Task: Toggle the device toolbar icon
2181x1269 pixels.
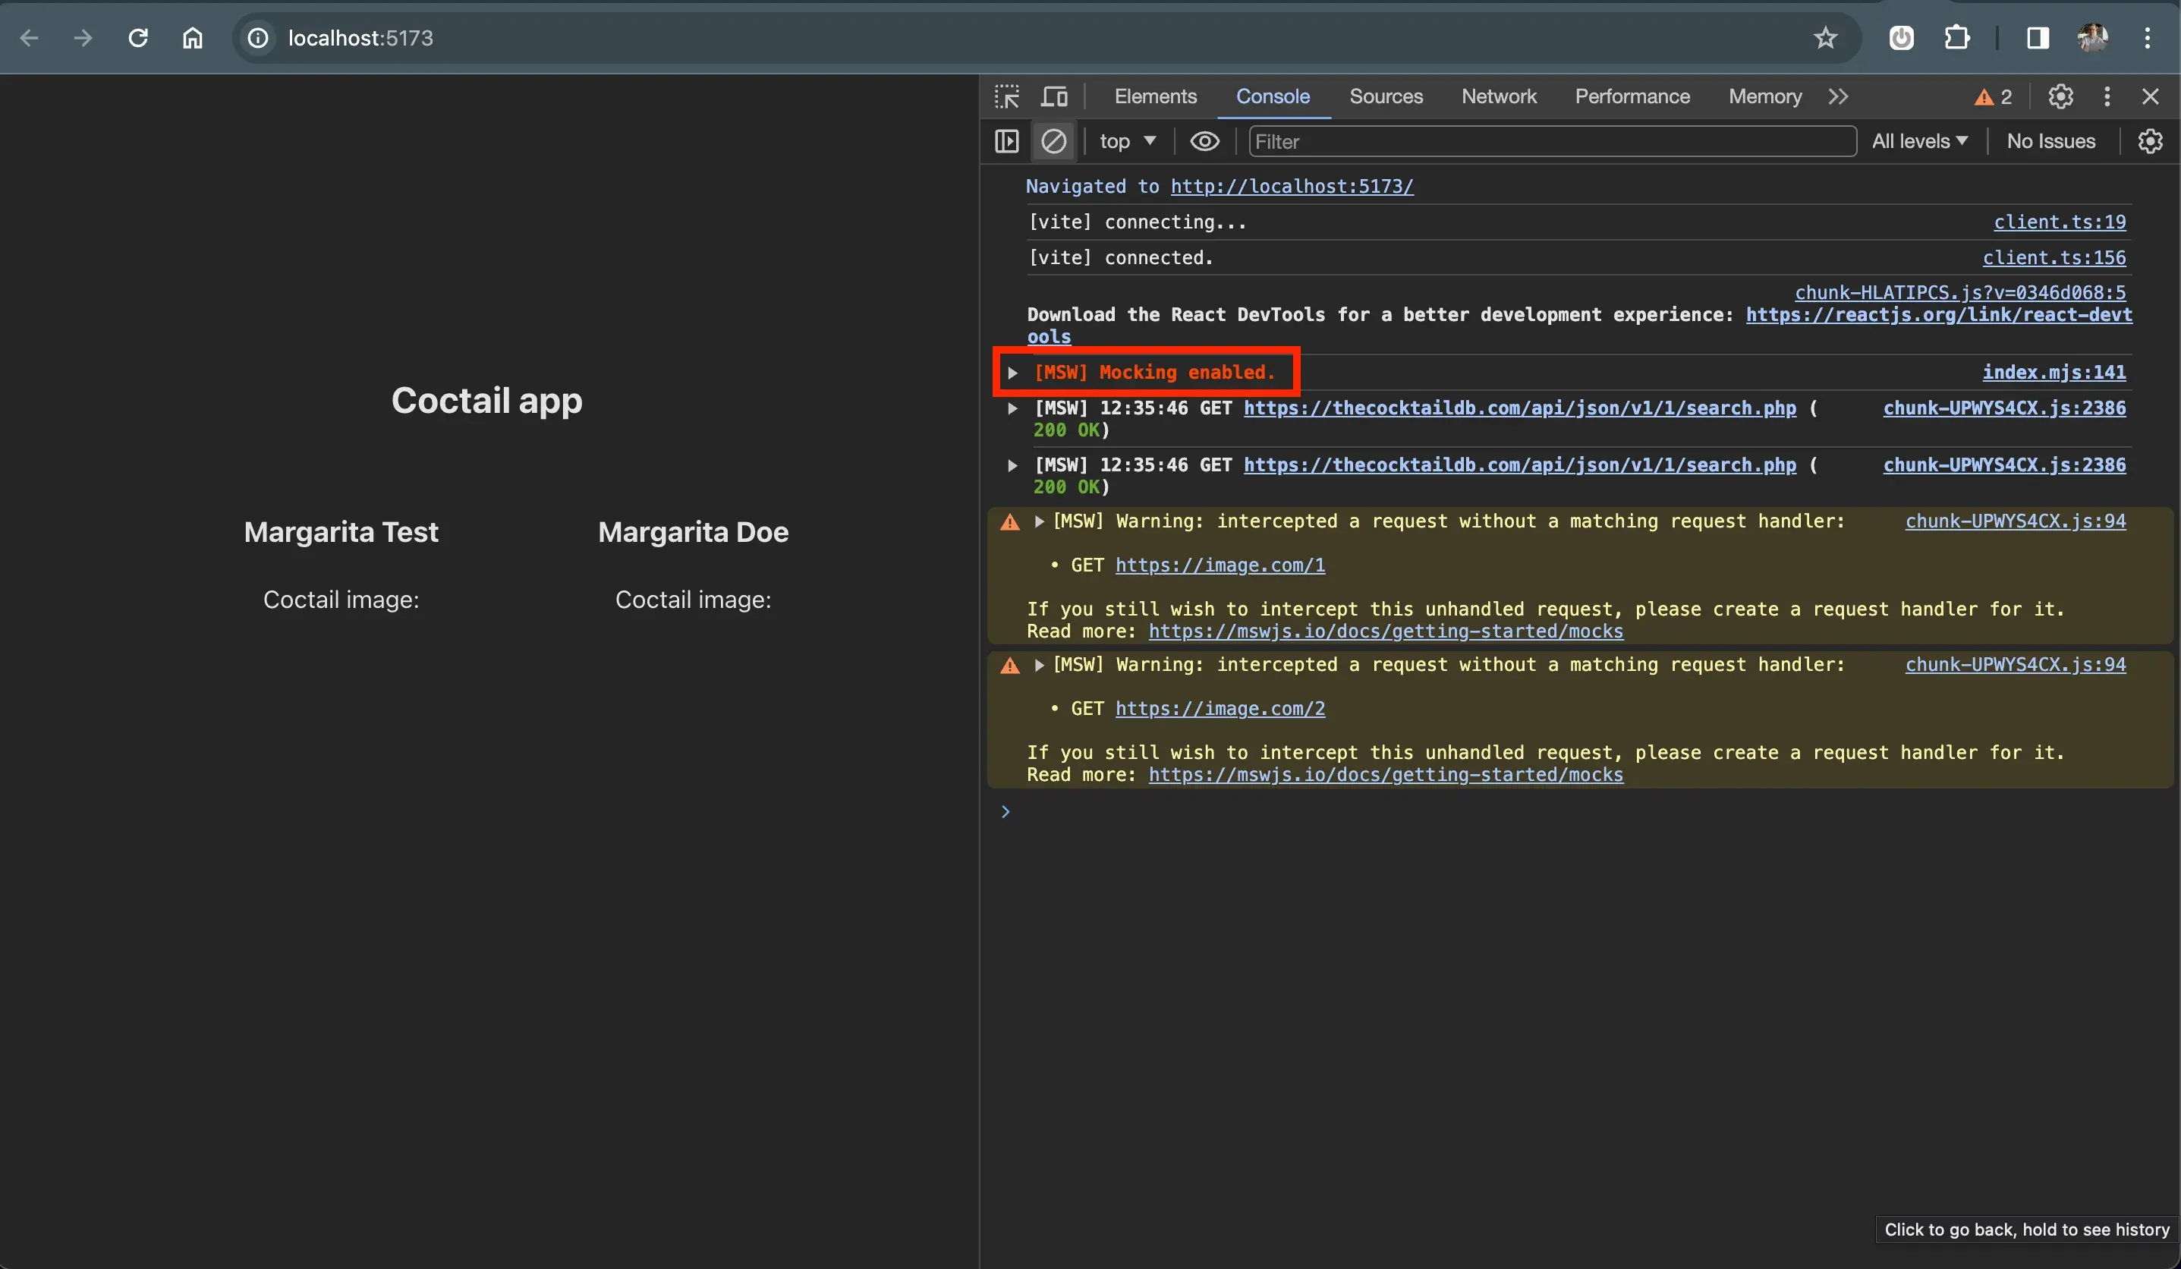Action: [1053, 96]
